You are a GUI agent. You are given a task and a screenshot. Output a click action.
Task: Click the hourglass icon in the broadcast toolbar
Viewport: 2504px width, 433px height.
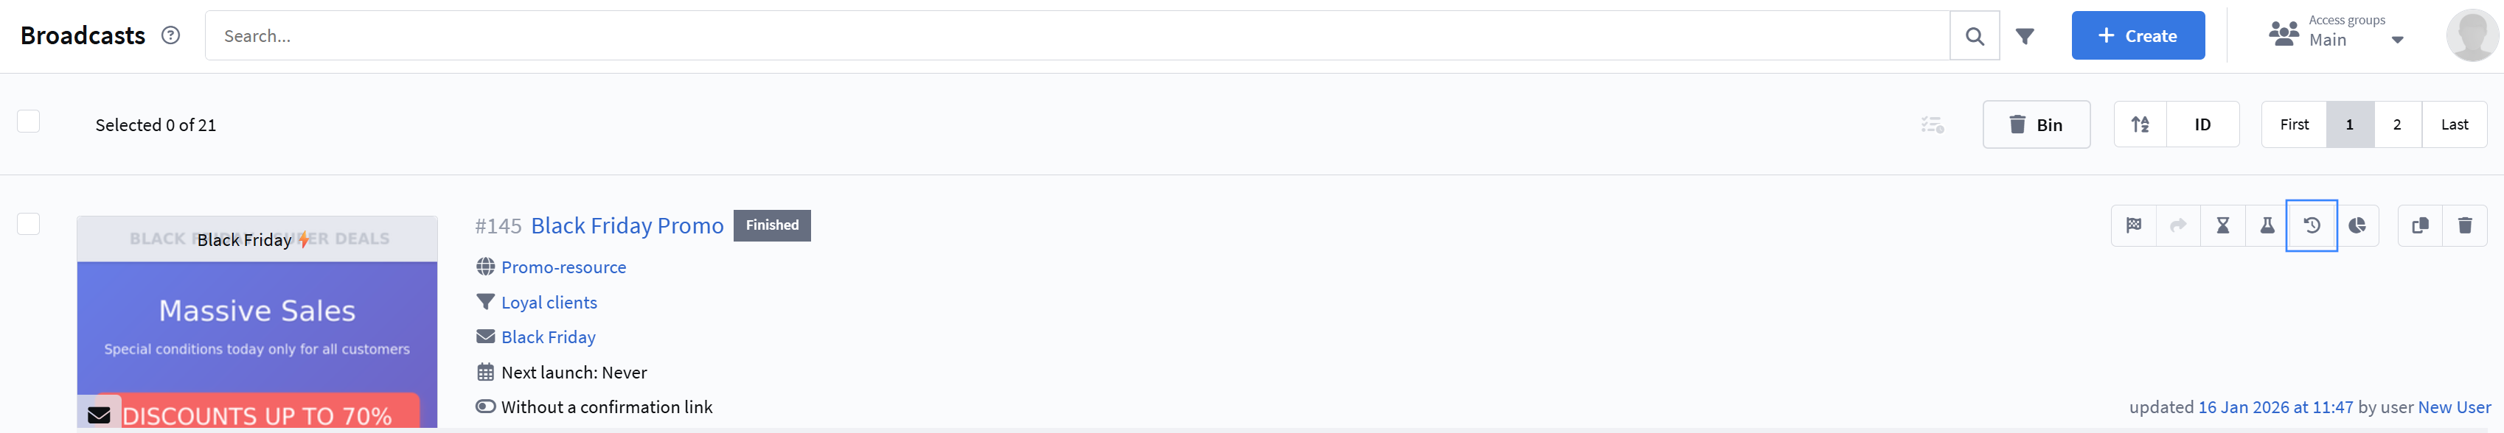click(x=2222, y=225)
